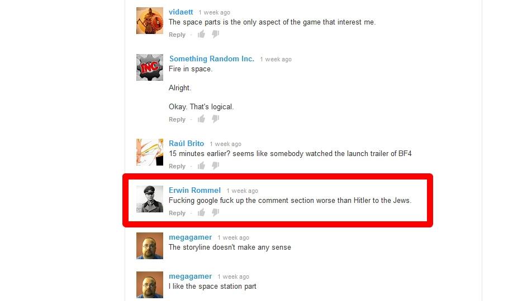Viewport: 508px width, 301px height.
Task: Open the first megagamer username link
Action: [190, 237]
